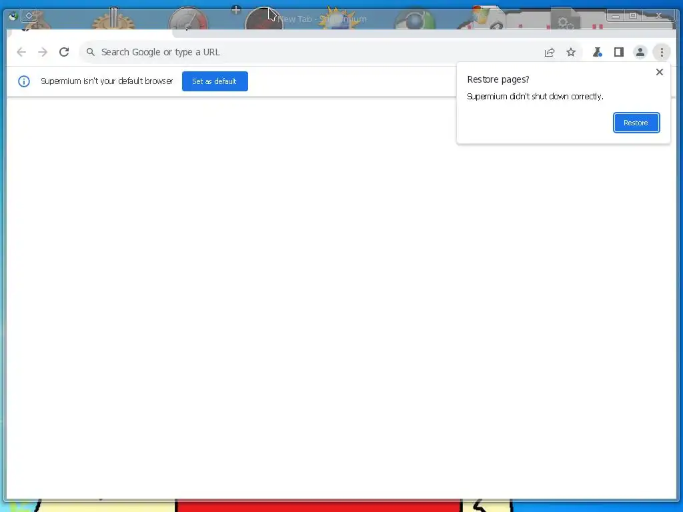This screenshot has width=683, height=512.
Task: Click the Set as default button
Action: pyautogui.click(x=215, y=81)
